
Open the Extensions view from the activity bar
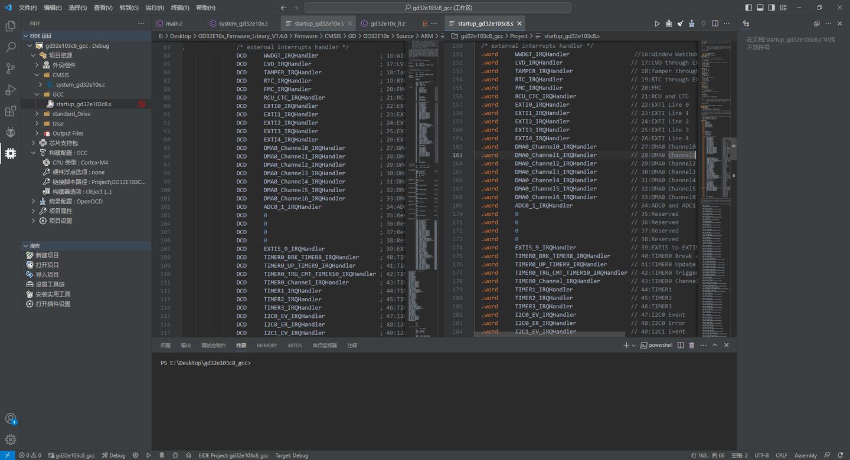tap(10, 111)
